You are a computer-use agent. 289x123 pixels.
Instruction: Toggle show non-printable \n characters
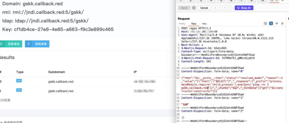[277, 24]
